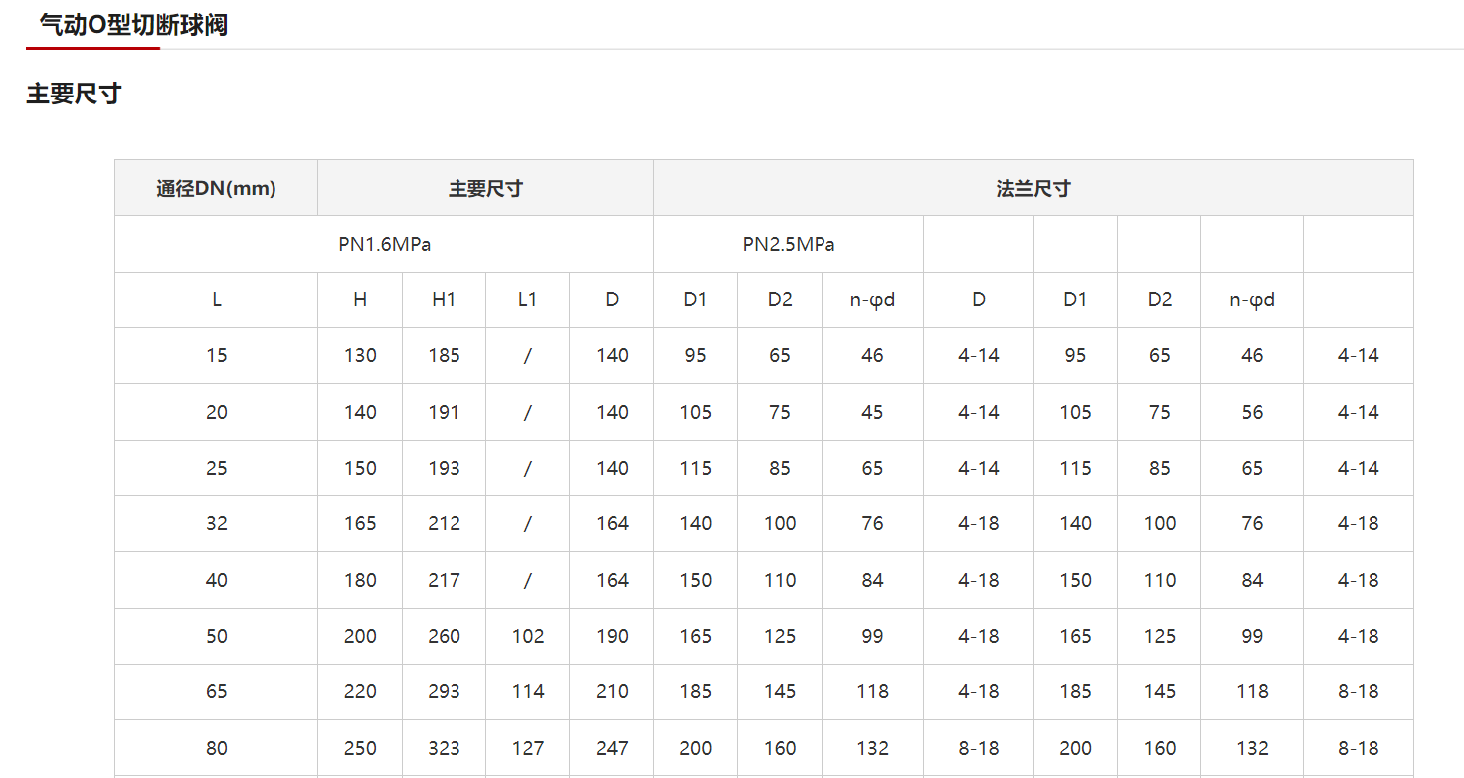The height and width of the screenshot is (778, 1464).
Task: Select cell 32 starting the fourth data row
Action: (217, 523)
